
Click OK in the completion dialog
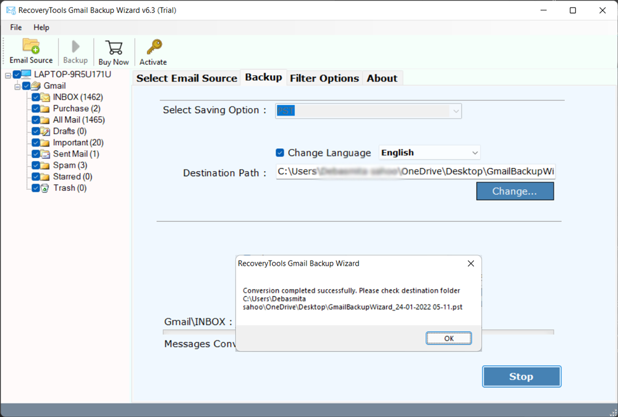pos(449,338)
